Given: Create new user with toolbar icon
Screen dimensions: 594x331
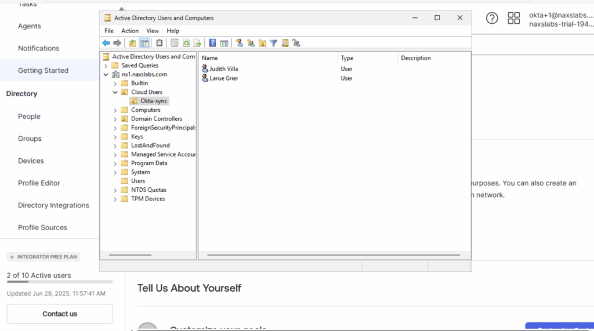Looking at the screenshot, I should [x=240, y=43].
